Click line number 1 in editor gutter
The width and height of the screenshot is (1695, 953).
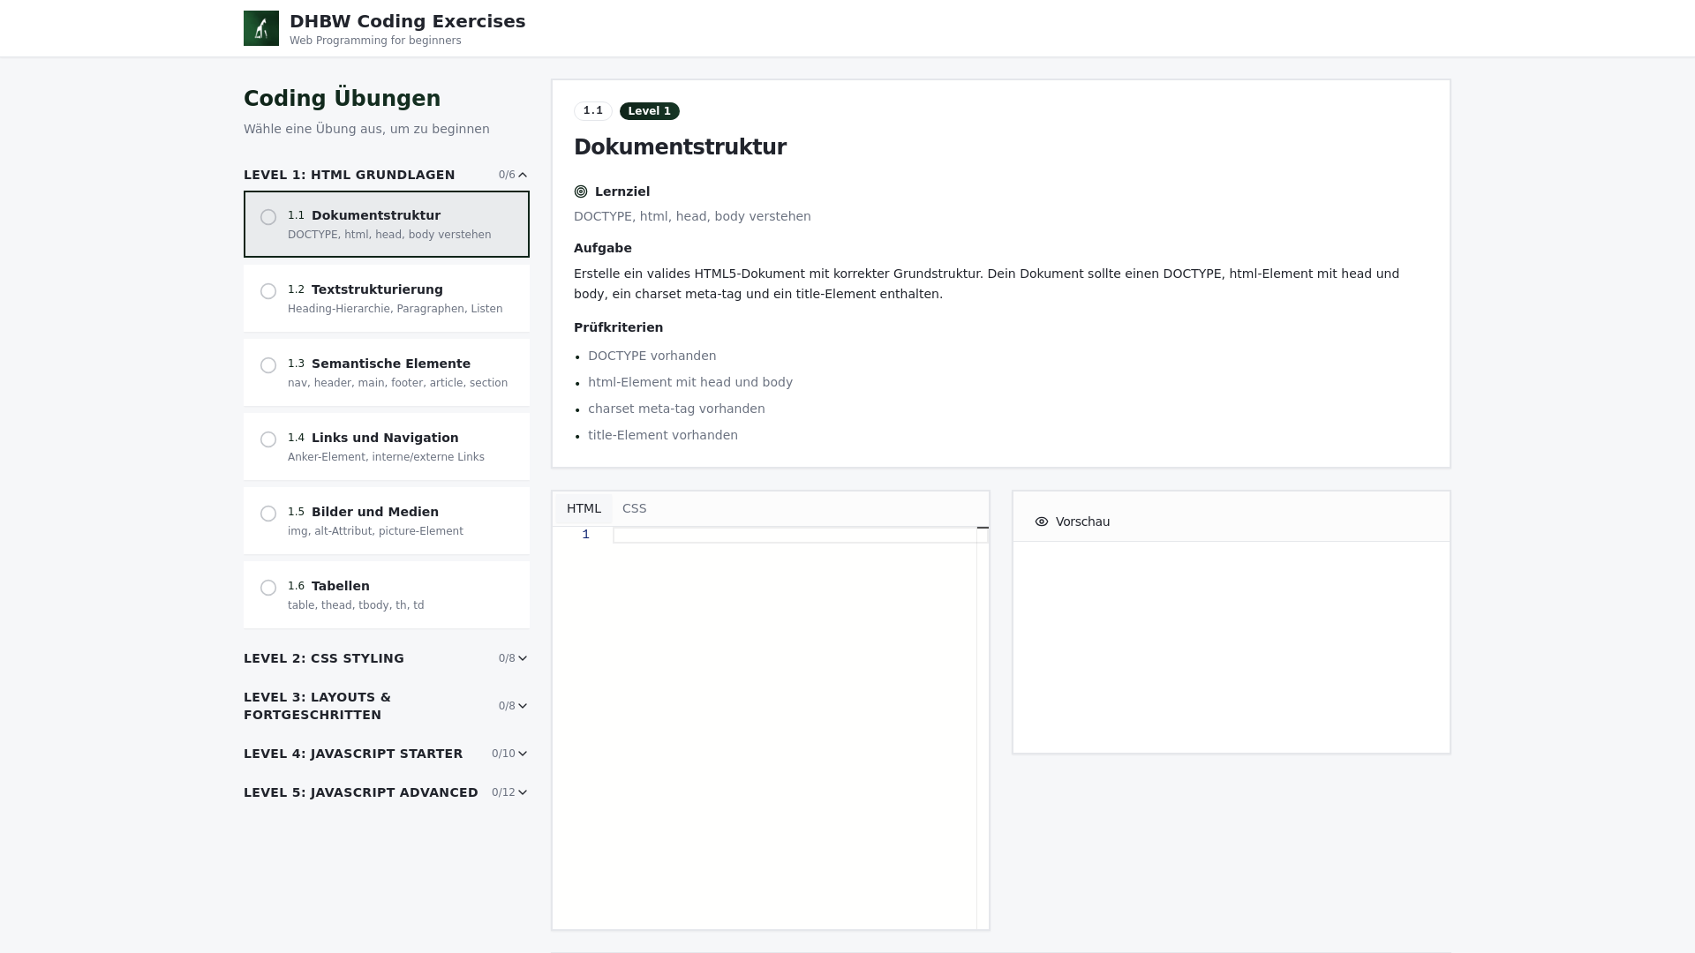pos(585,535)
